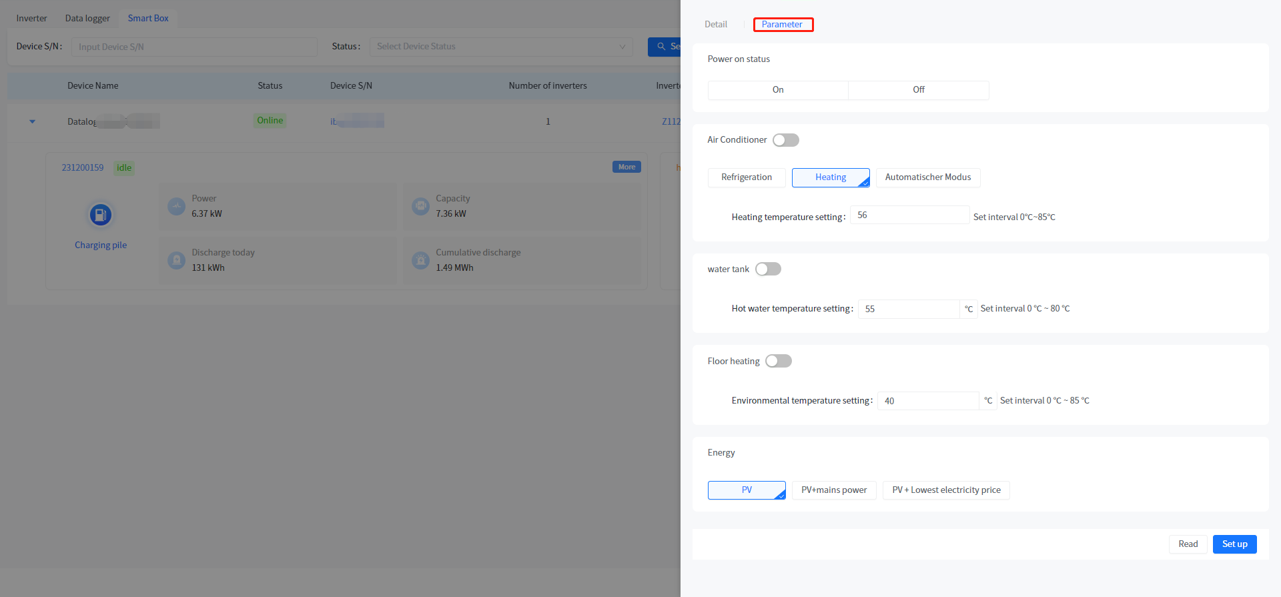This screenshot has height=597, width=1281.
Task: Click the Heating temperature setting field
Action: pyautogui.click(x=909, y=215)
